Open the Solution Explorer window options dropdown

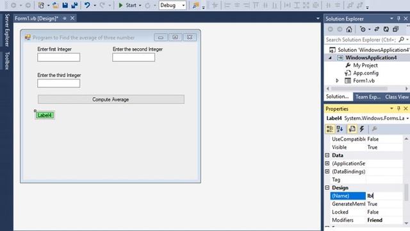pyautogui.click(x=391, y=19)
